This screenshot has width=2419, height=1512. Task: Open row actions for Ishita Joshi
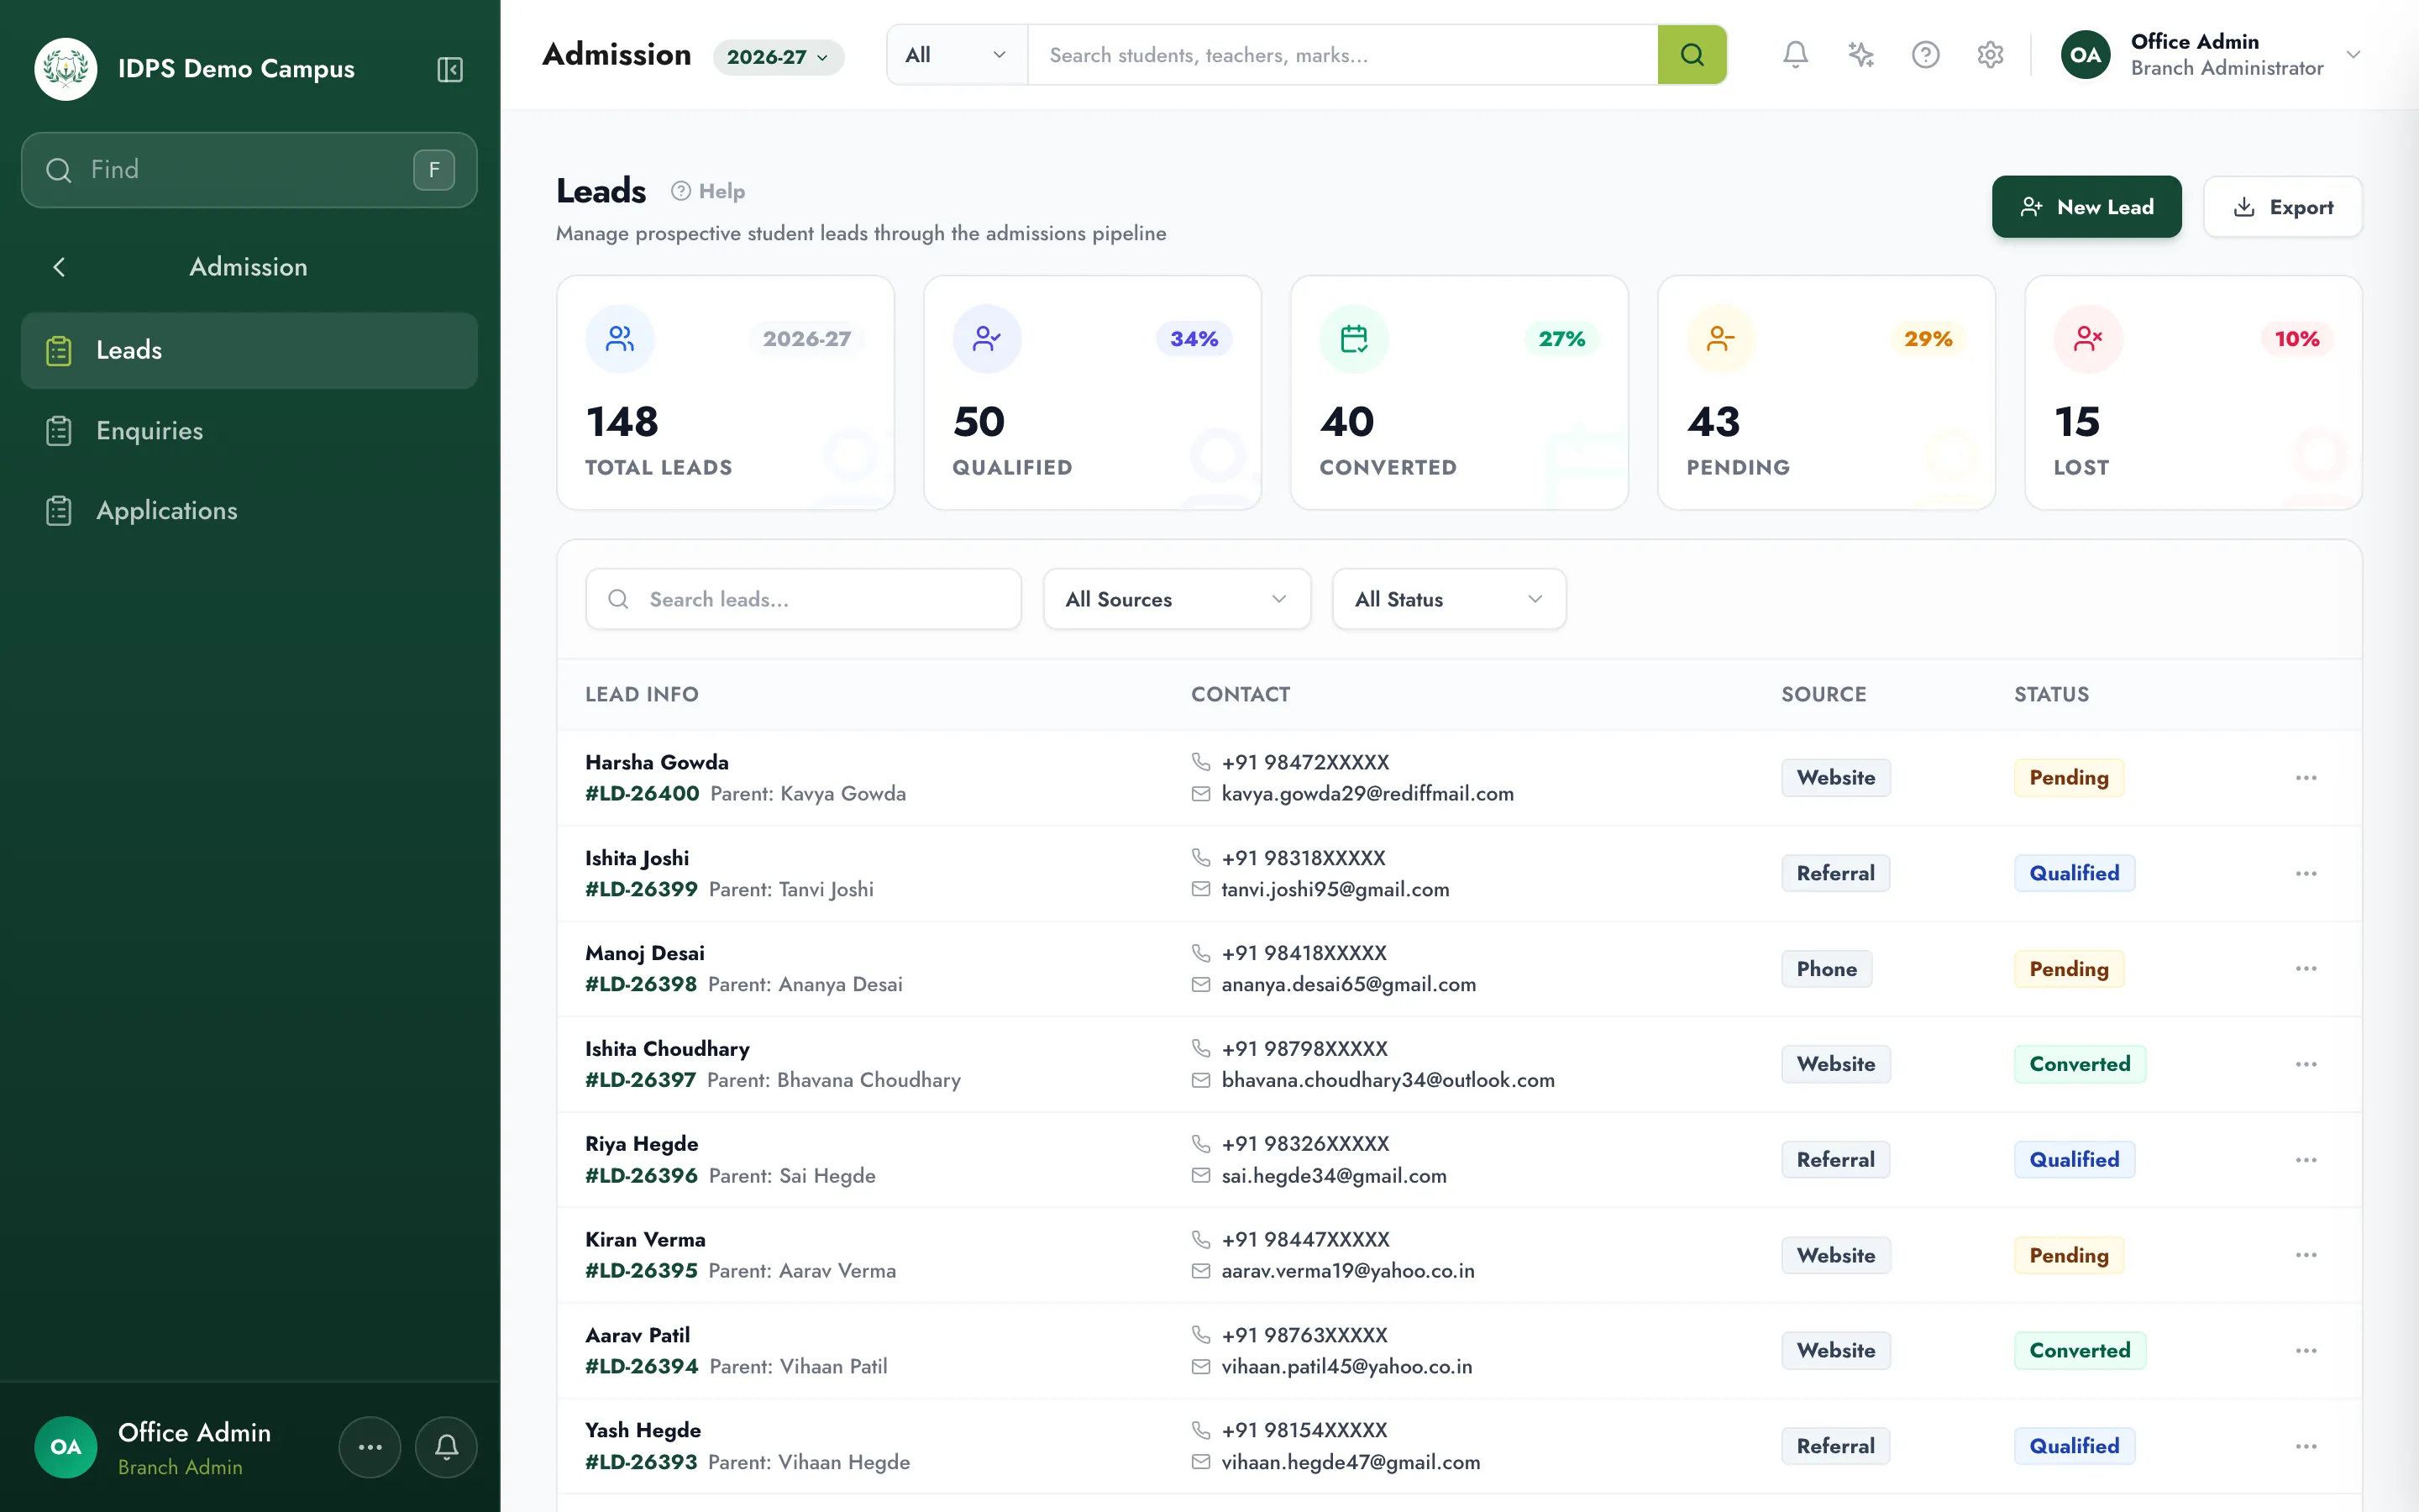[x=2306, y=874]
